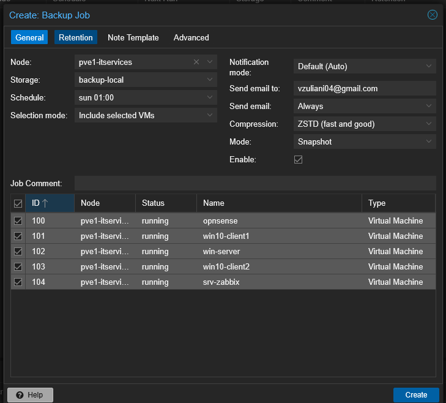Open the Note Template tab
Screen dimensions: 446x403
(x=133, y=37)
